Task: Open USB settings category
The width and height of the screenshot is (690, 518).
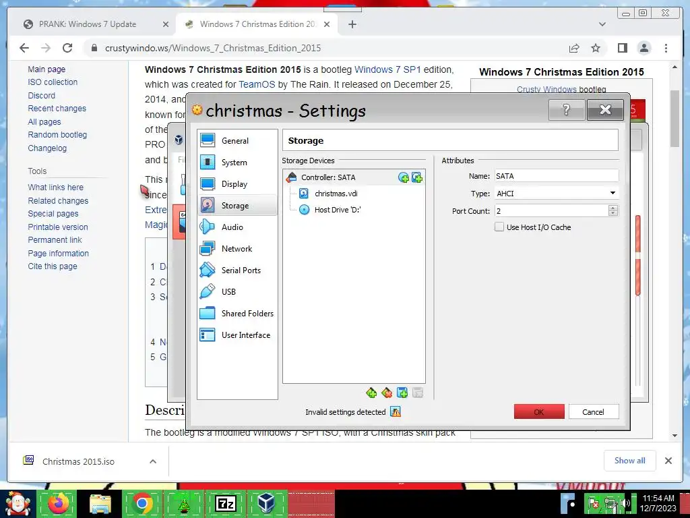Action: 237,291
